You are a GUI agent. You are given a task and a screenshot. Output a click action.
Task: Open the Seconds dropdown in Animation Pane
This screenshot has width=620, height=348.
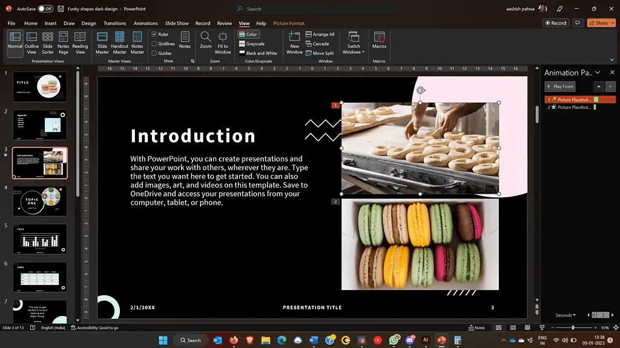click(566, 315)
